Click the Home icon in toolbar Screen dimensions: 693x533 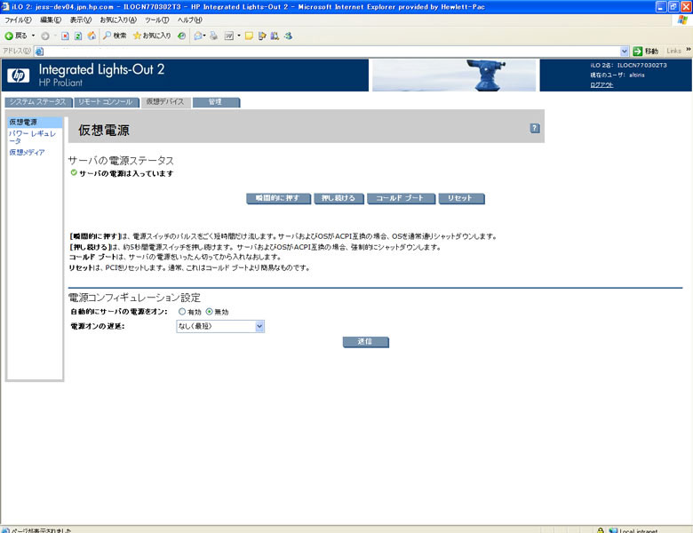pos(92,36)
